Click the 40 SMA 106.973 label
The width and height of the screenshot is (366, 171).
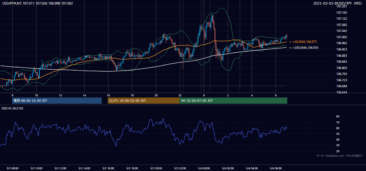(x=303, y=42)
